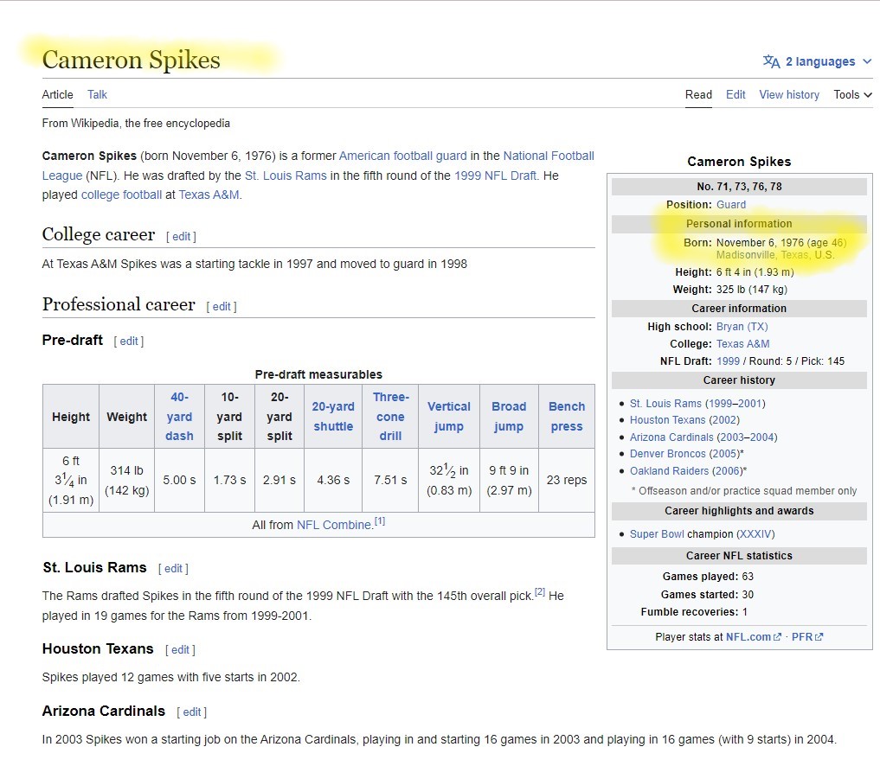The width and height of the screenshot is (880, 766).
Task: Open the Three-cone drill link
Action: coord(390,417)
